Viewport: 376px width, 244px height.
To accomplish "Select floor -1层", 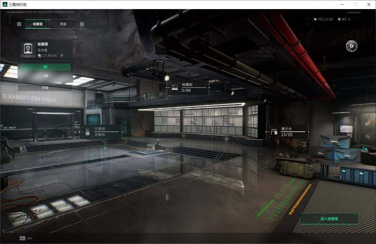I will [x=45, y=76].
